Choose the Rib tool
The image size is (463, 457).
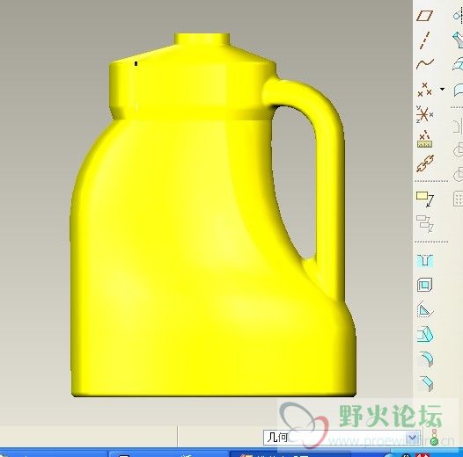[425, 309]
